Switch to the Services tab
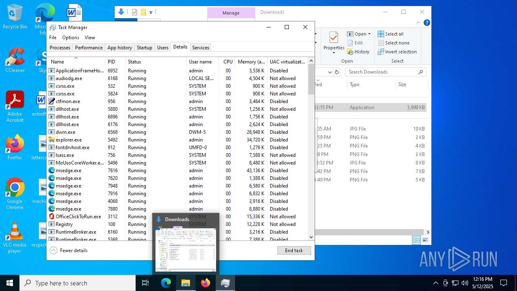The image size is (517, 291). (201, 48)
